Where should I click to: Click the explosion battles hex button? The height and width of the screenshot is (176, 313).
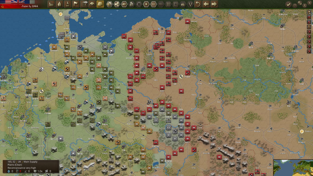(183, 4)
